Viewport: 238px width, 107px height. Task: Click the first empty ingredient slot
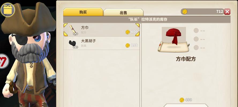pos(196,30)
